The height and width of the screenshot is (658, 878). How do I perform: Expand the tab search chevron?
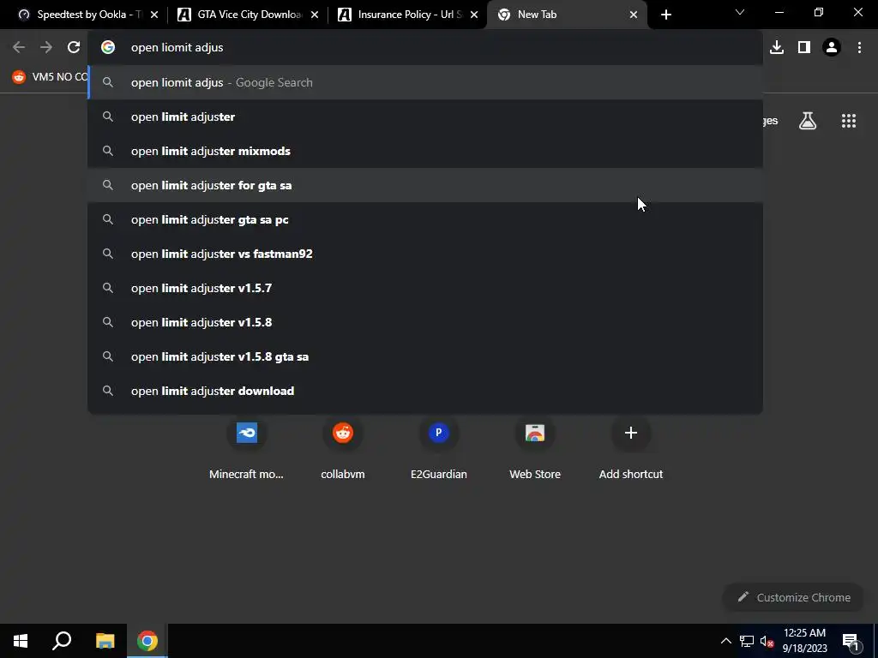[740, 12]
